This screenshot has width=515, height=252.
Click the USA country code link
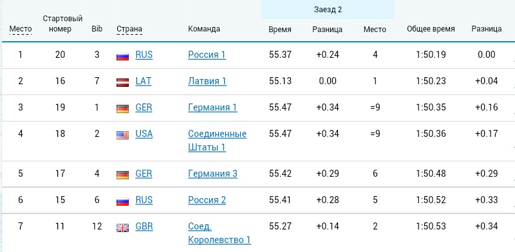[144, 134]
